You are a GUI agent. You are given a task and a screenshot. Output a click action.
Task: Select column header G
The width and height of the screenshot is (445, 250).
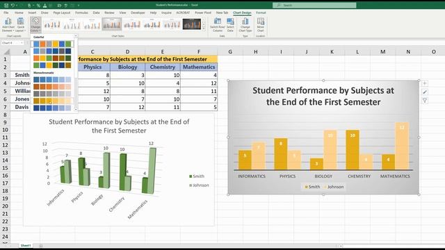(230, 52)
